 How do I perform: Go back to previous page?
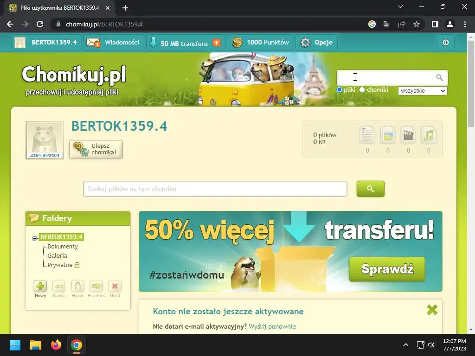(10, 24)
